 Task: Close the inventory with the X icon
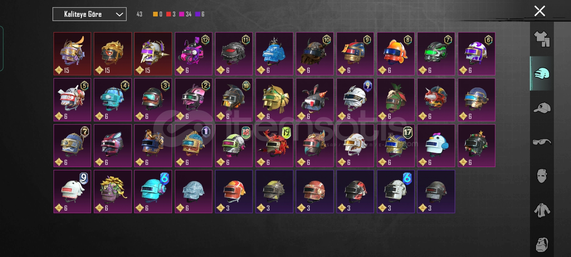point(540,11)
